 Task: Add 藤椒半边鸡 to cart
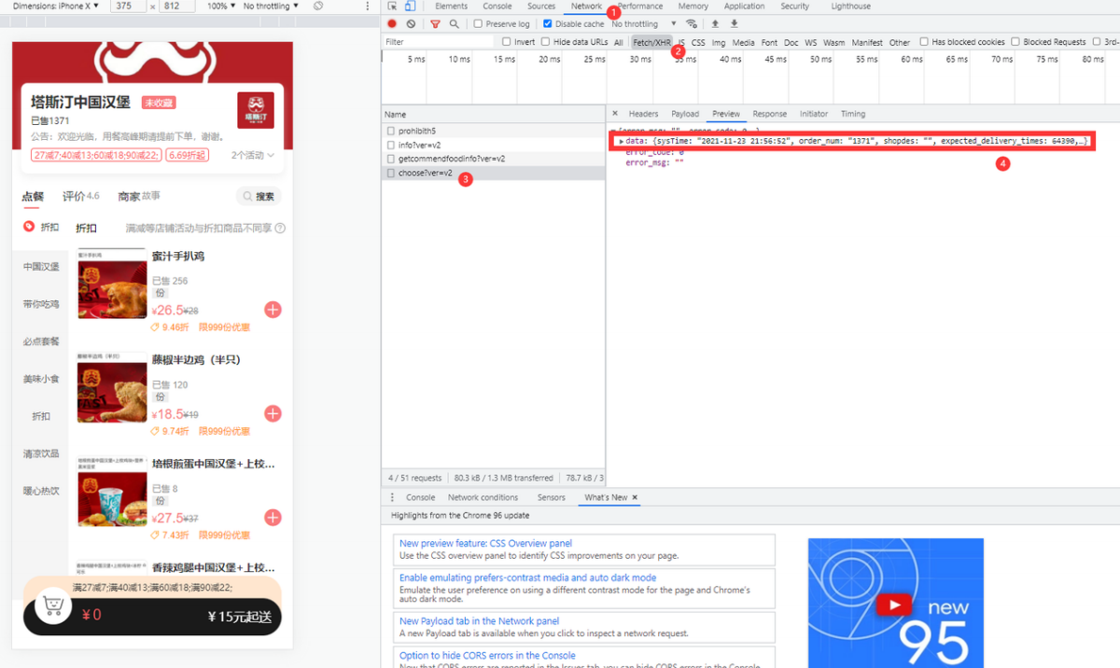click(273, 413)
